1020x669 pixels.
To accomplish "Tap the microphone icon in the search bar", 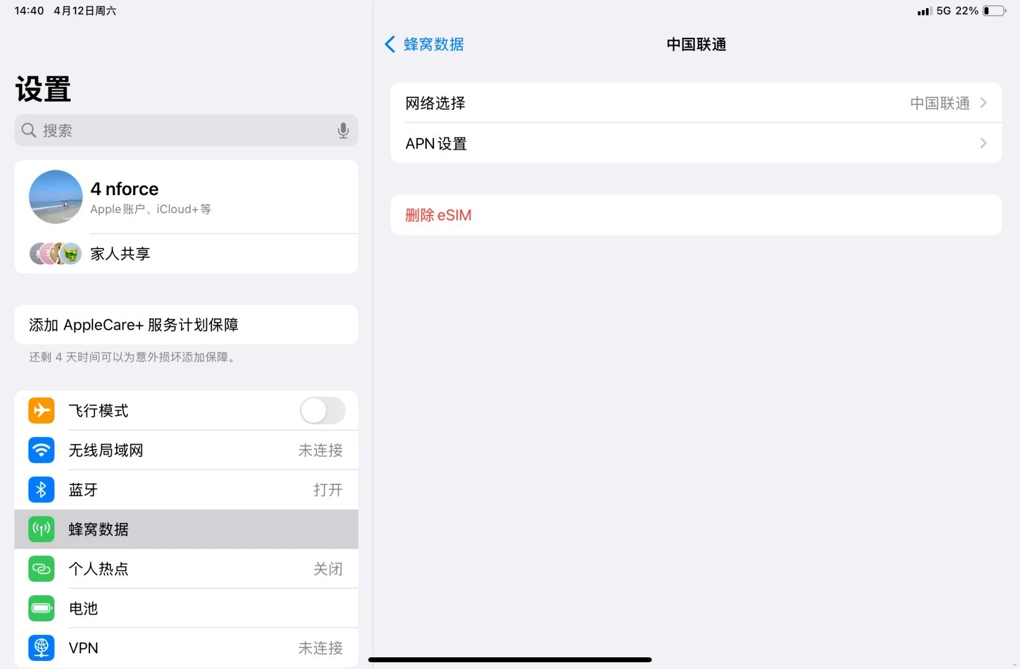I will pyautogui.click(x=343, y=131).
